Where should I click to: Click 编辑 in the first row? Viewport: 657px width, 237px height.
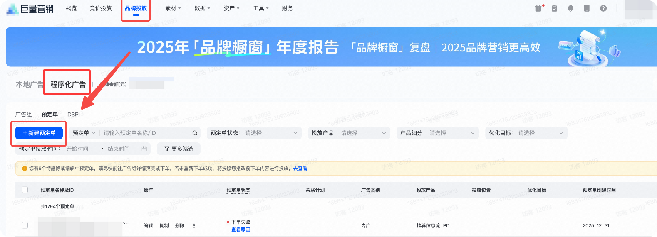tap(148, 226)
